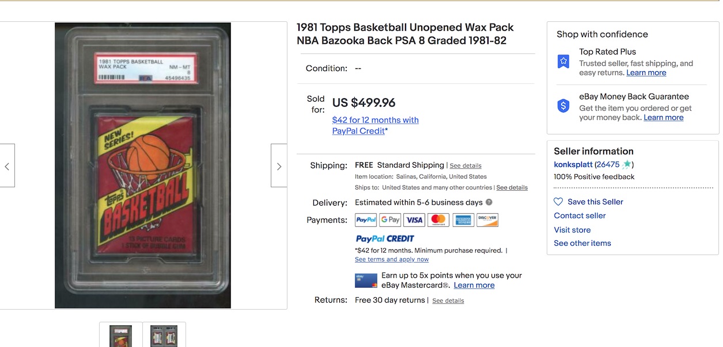This screenshot has width=723, height=347.
Task: Open shipping See details link
Action: pyautogui.click(x=465, y=165)
